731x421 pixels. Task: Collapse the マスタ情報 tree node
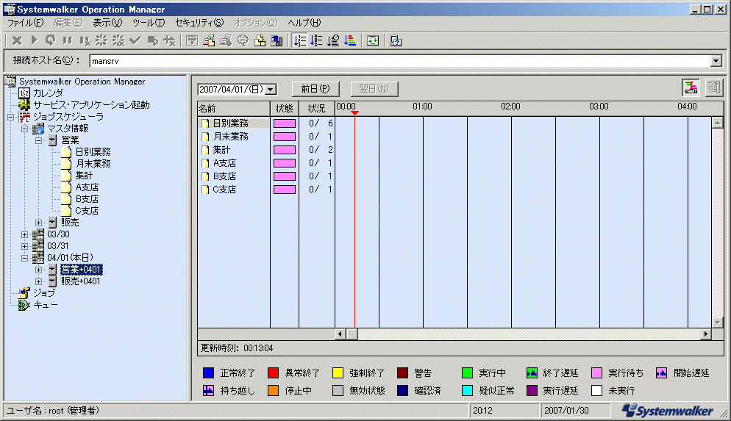pos(25,129)
